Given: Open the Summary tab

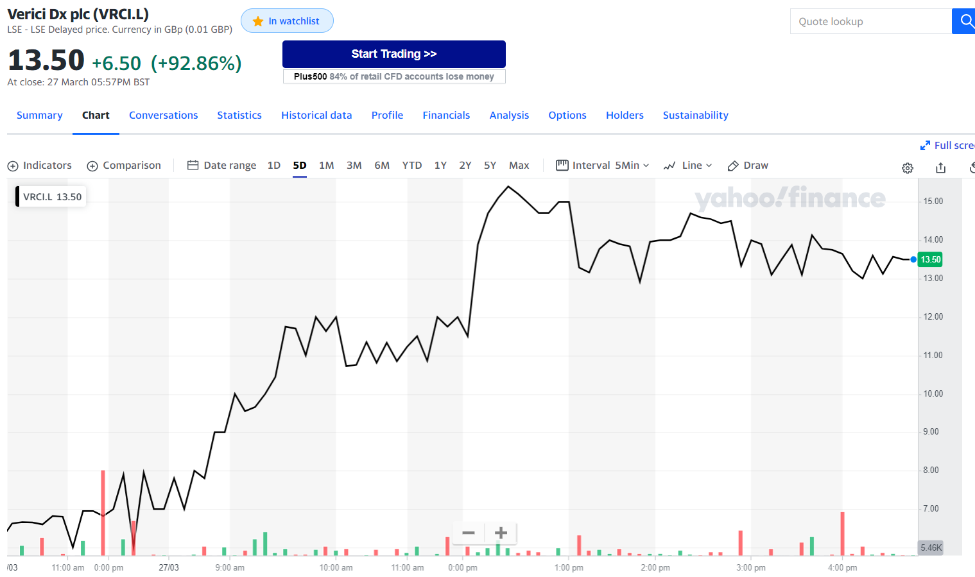Looking at the screenshot, I should [40, 115].
